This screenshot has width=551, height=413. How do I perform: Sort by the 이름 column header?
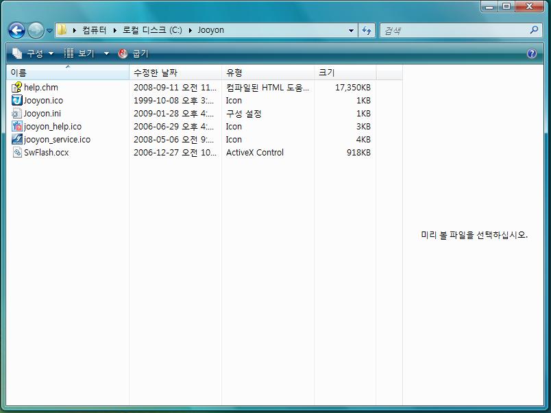[68, 73]
